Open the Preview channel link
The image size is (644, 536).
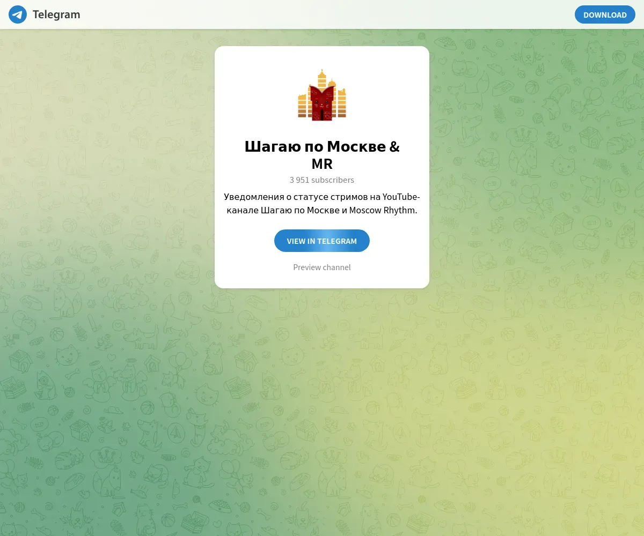[x=322, y=267]
